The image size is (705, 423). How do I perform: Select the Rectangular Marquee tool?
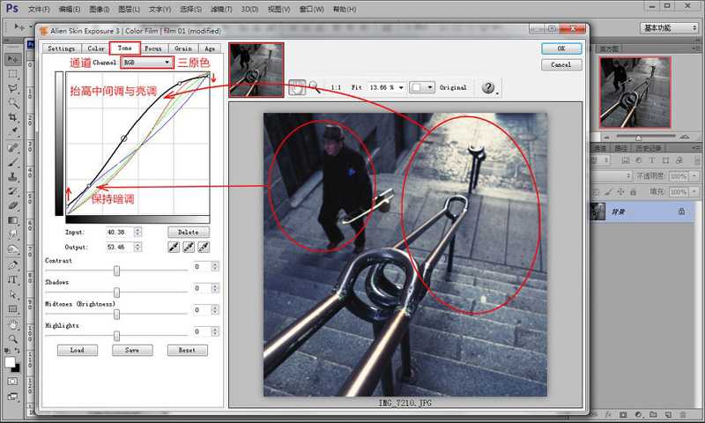pos(12,74)
